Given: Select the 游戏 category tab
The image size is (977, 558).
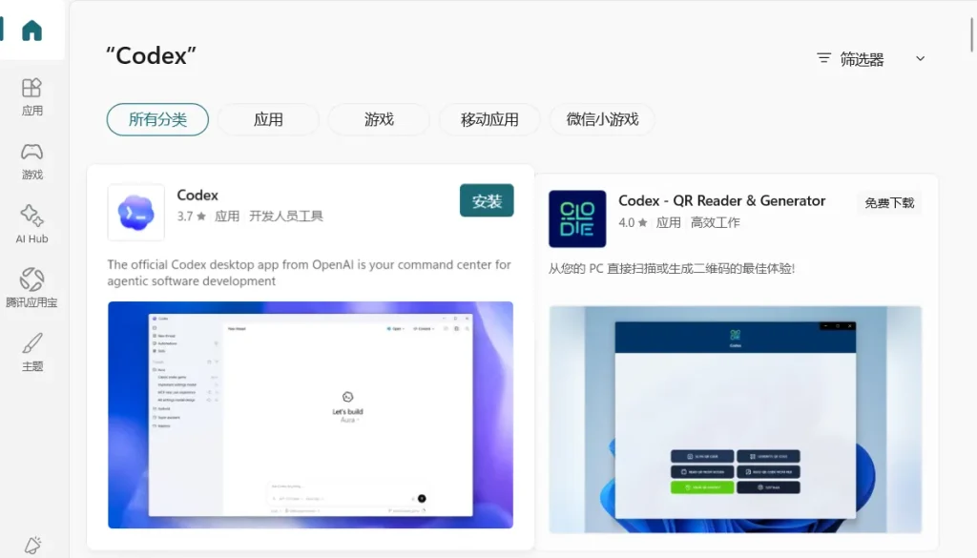Looking at the screenshot, I should 379,119.
